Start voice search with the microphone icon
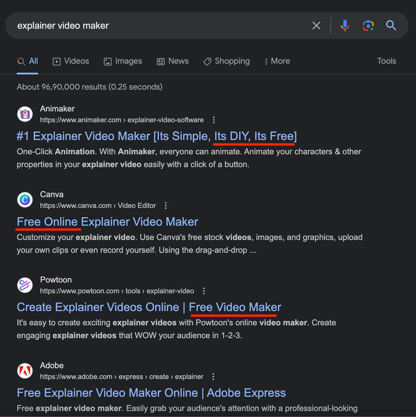This screenshot has width=416, height=417. pyautogui.click(x=345, y=26)
